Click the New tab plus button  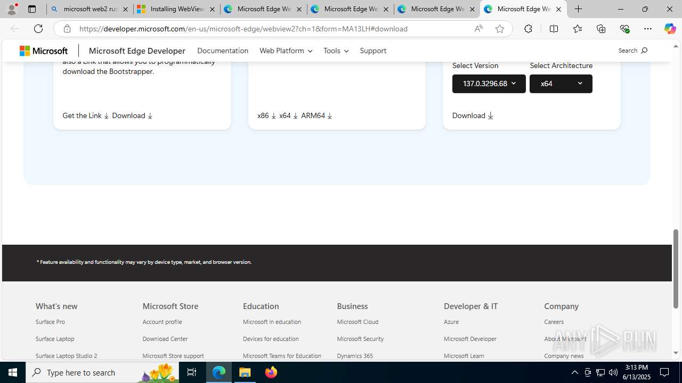coord(579,9)
